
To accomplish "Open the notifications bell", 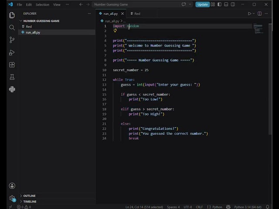I will (x=267, y=207).
